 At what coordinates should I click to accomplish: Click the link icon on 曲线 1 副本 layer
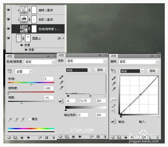29,10
